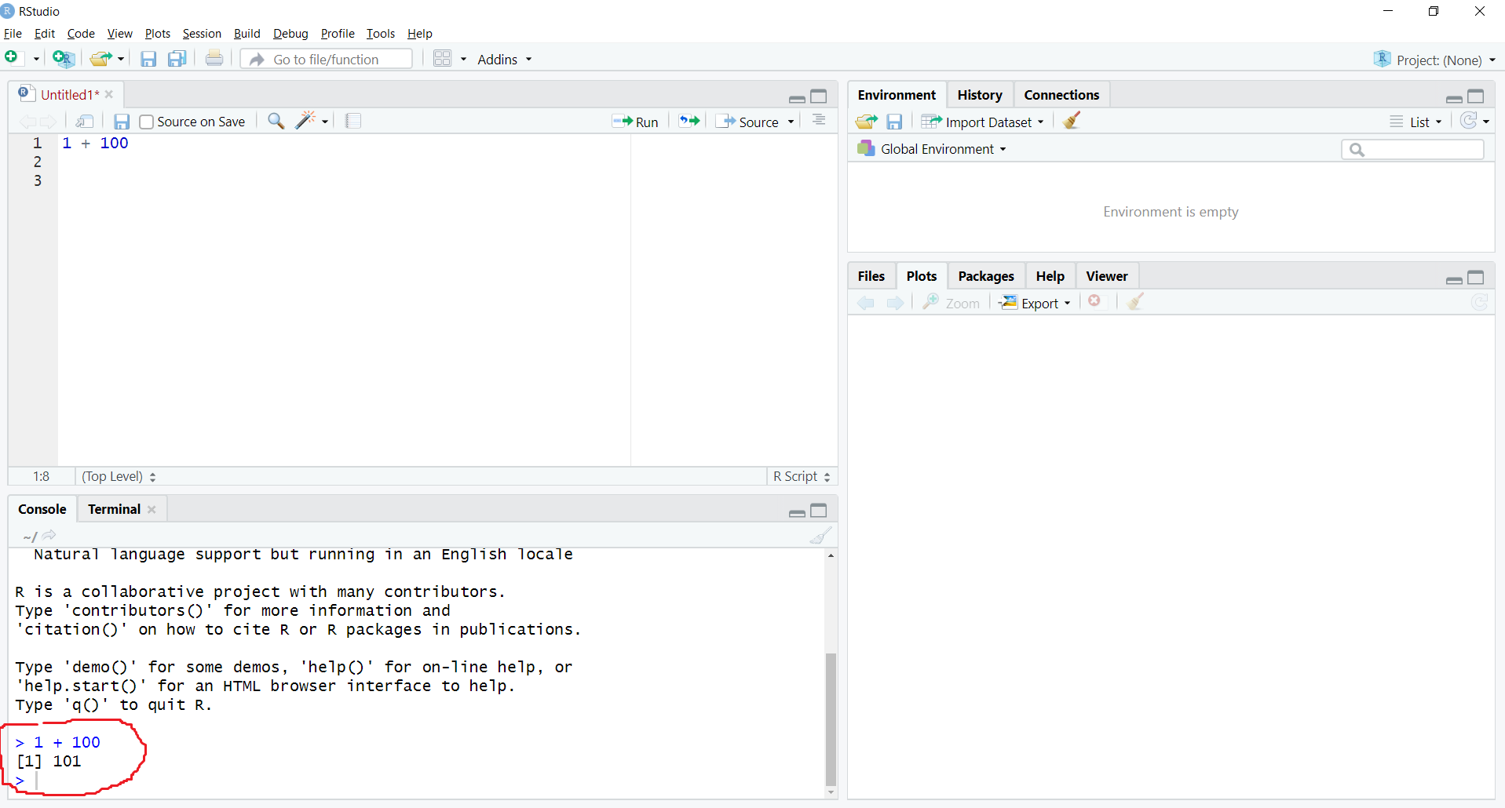Open the File menu
This screenshot has width=1505, height=808.
pos(13,33)
